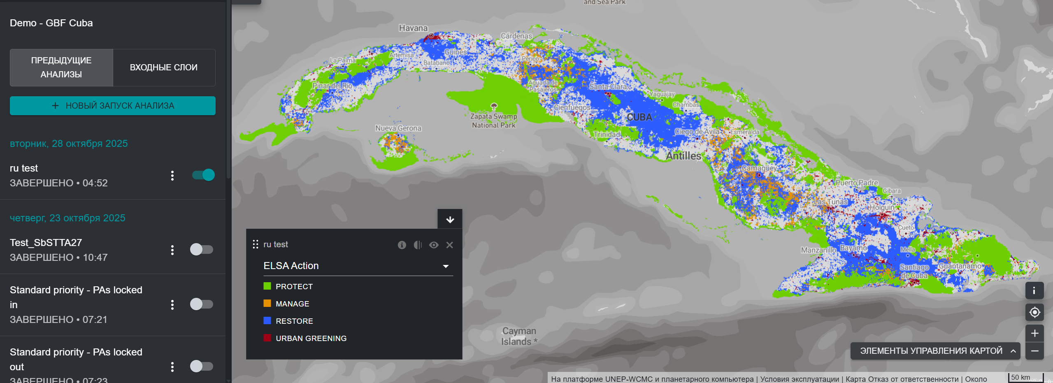Select ПРЕДЫДУЩИЕ АНАЛИЗЫ tab

click(61, 67)
